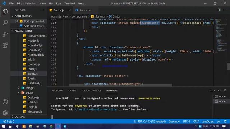Viewport: 230px width, 129px height.
Task: Change language mode JavaScript
Action: click(208, 121)
